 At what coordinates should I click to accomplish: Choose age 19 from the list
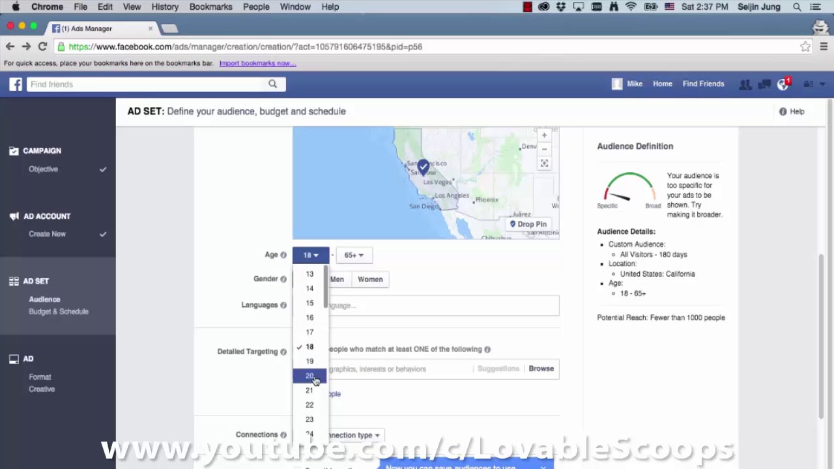(x=309, y=362)
